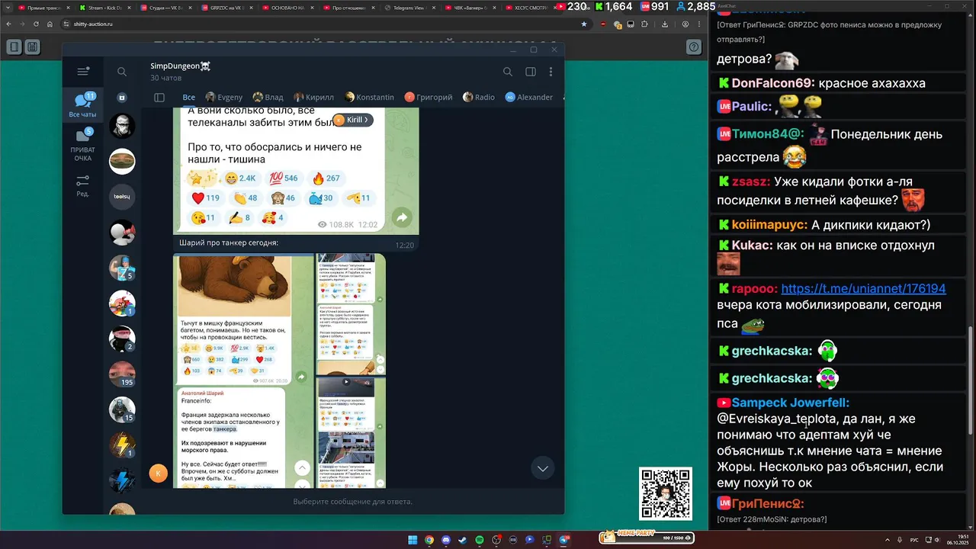Open the chat with 195 unread messages

[122, 373]
